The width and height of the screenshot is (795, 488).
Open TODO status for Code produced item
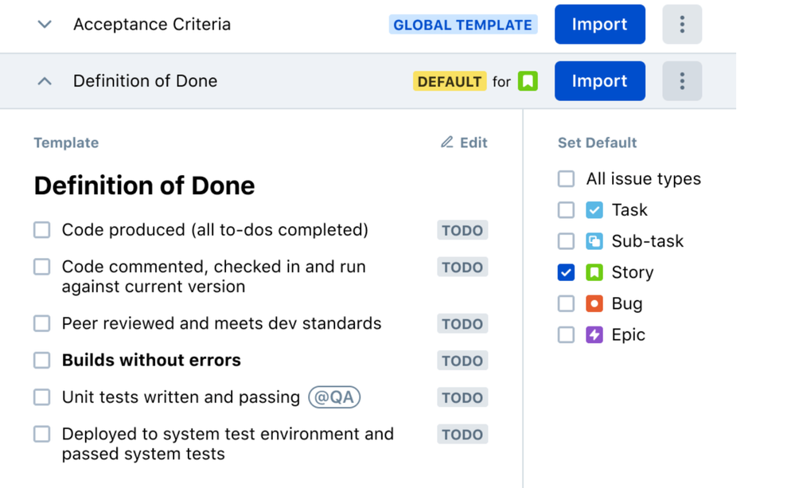click(x=462, y=230)
